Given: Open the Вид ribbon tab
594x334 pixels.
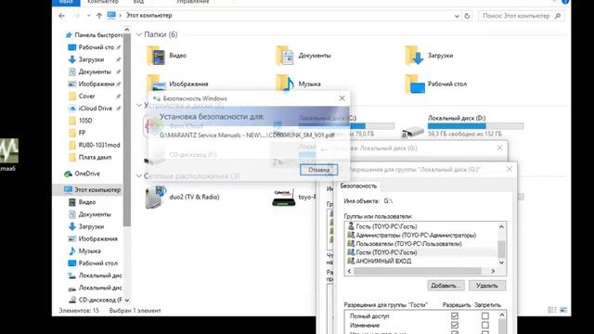Looking at the screenshot, I should [x=138, y=2].
